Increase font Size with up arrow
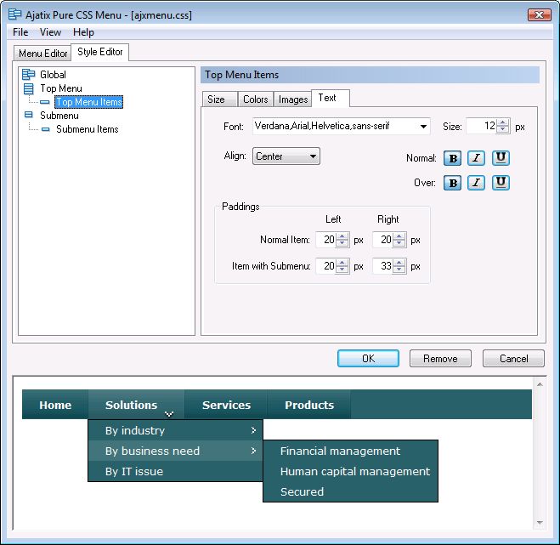This screenshot has width=560, height=545. pos(503,122)
